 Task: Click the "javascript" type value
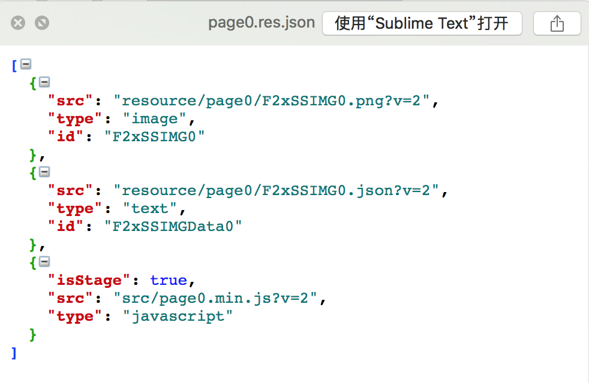178,316
